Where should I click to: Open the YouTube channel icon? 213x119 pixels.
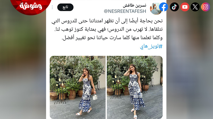[x=185, y=7]
